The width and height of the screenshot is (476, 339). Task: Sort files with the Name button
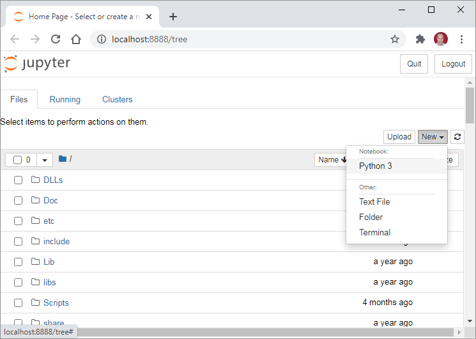(331, 160)
